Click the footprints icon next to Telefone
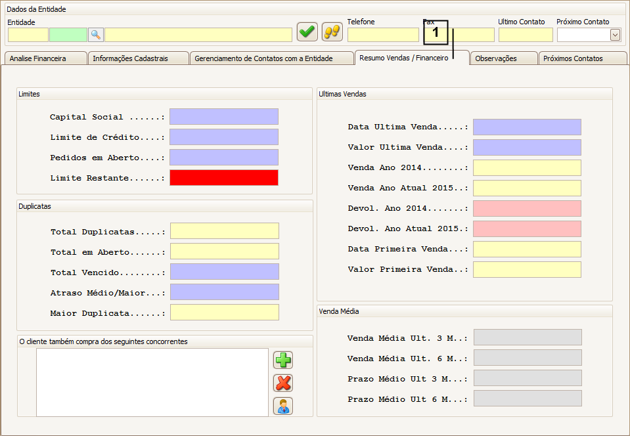The image size is (630, 436). (332, 32)
